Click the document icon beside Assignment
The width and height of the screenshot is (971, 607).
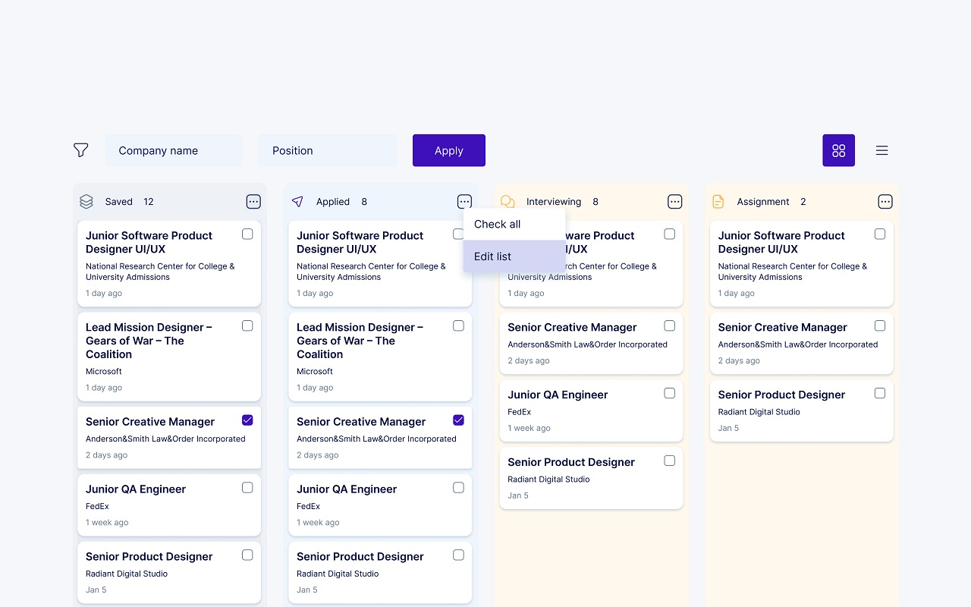tap(718, 201)
